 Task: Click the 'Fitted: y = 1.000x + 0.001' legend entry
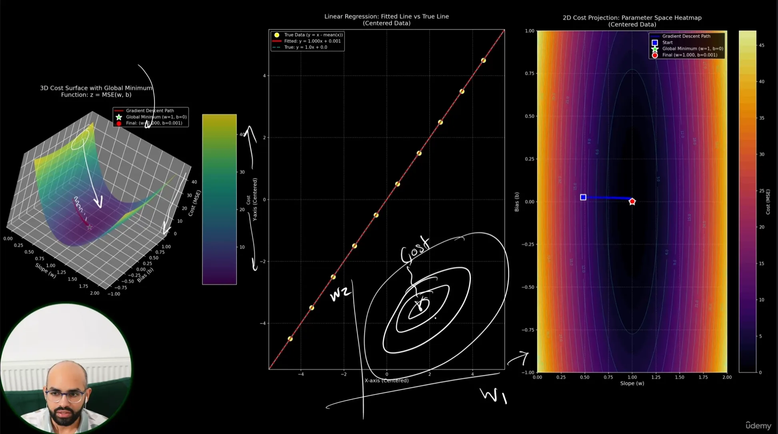point(312,41)
